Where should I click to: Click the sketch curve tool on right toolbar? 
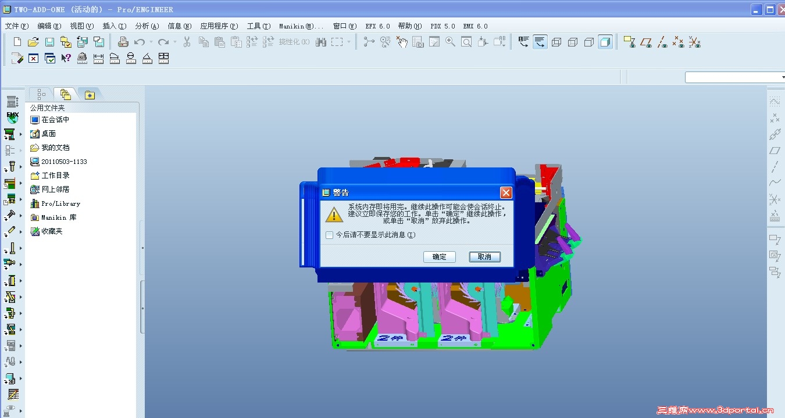(x=775, y=101)
